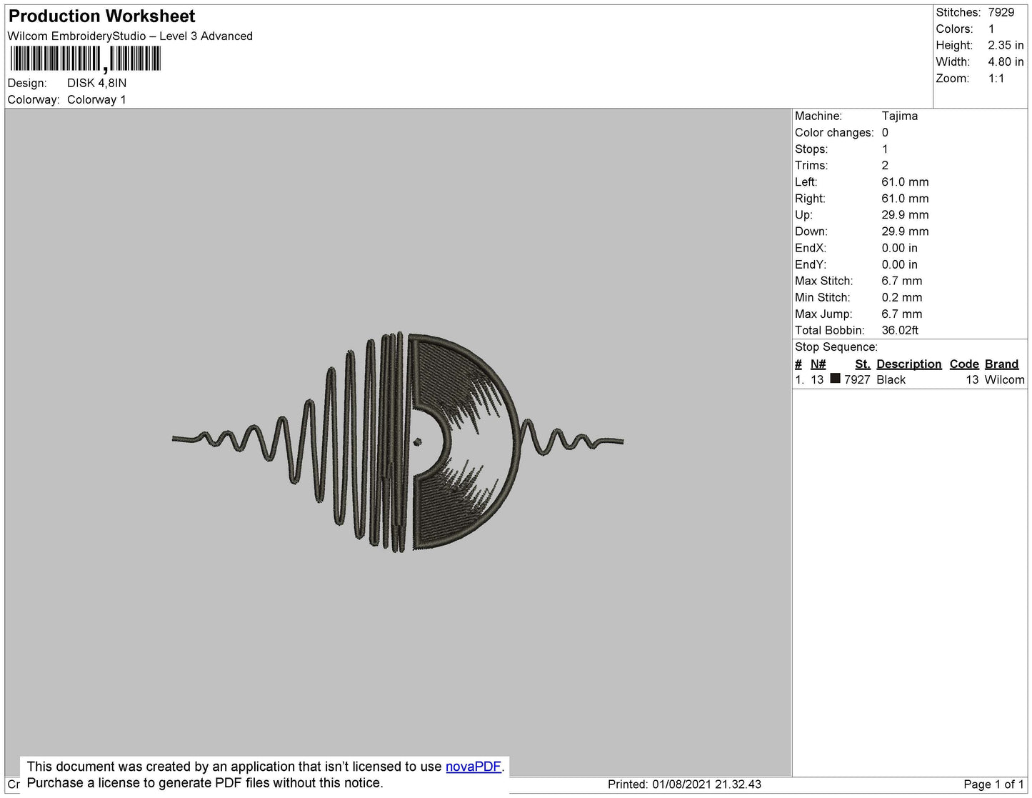Click the Trims value 2
Screen dimensions: 1032x798
click(885, 165)
